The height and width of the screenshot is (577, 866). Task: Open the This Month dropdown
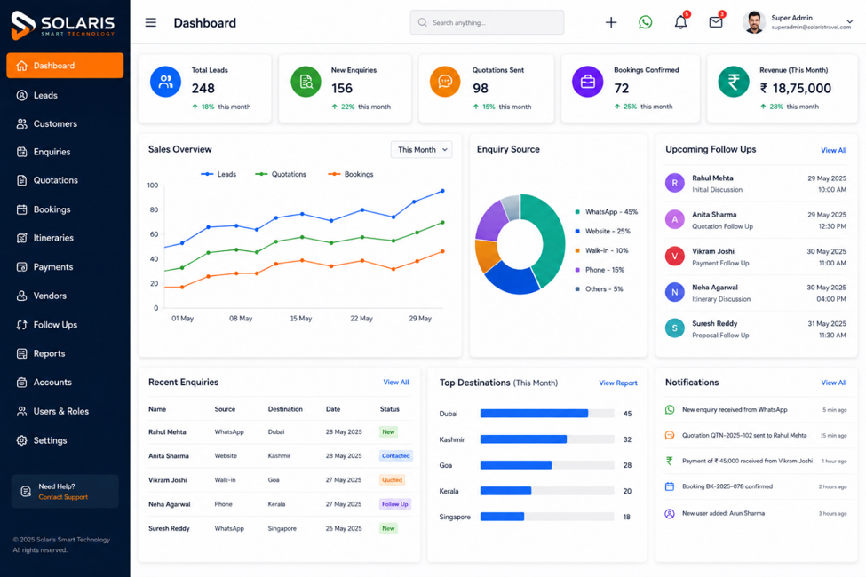(421, 150)
